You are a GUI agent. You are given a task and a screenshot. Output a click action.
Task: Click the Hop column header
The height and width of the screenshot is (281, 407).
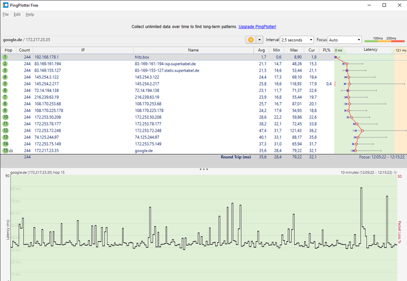(8, 50)
